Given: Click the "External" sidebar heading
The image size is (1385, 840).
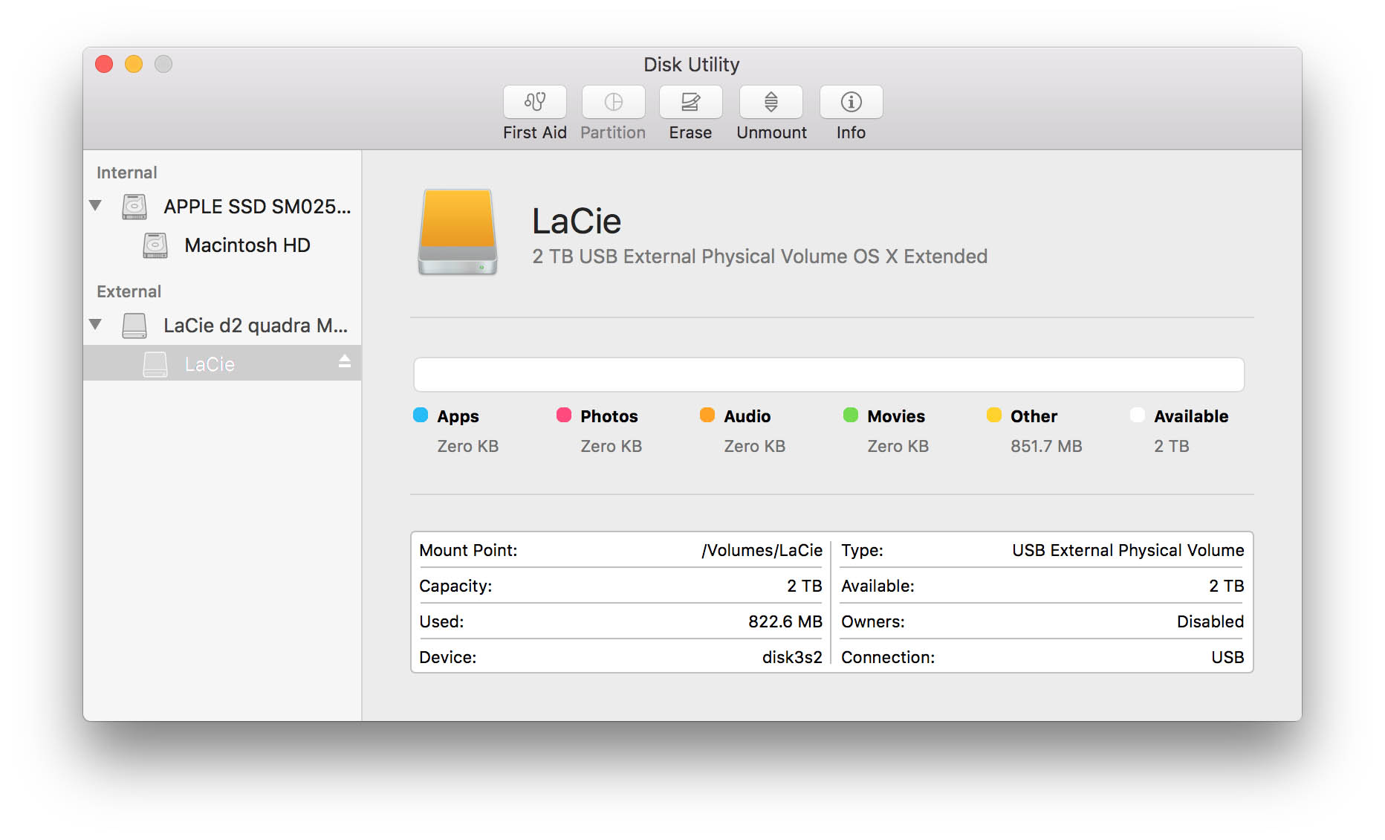Looking at the screenshot, I should tap(129, 292).
